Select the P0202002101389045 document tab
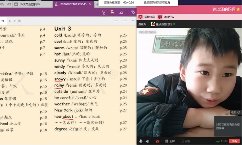This screenshot has height=145, width=242. (73, 4)
